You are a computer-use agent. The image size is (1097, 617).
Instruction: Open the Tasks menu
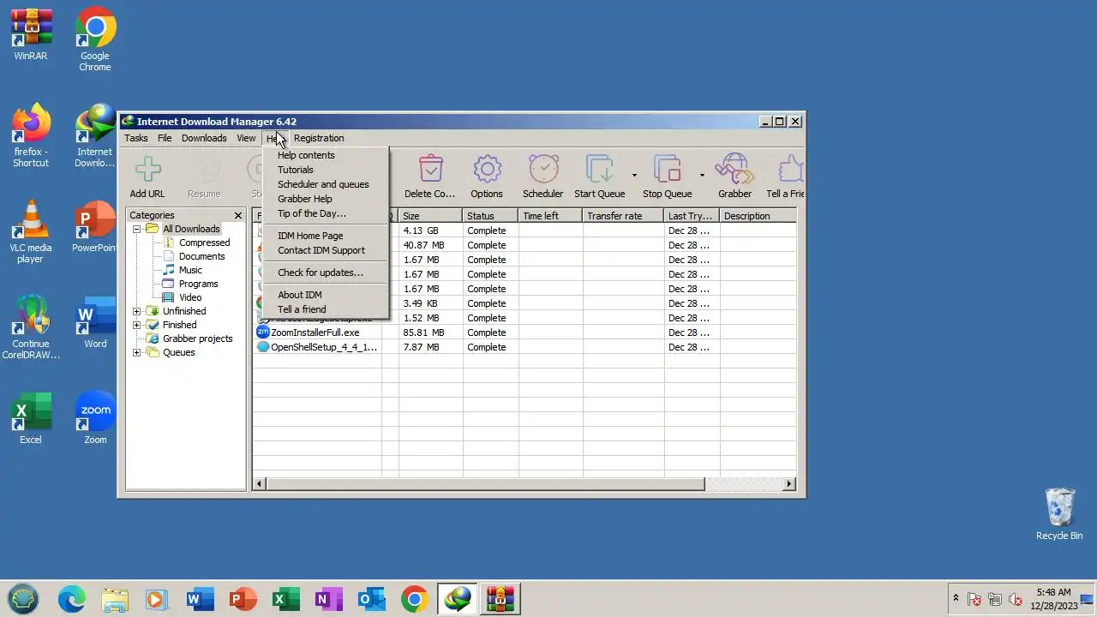[x=136, y=138]
